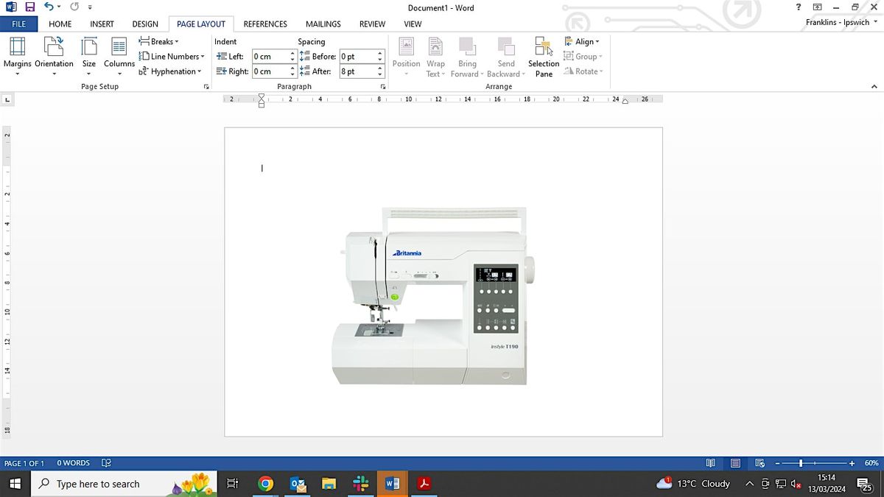
Task: Expand the Line Numbers dropdown
Action: coord(172,57)
